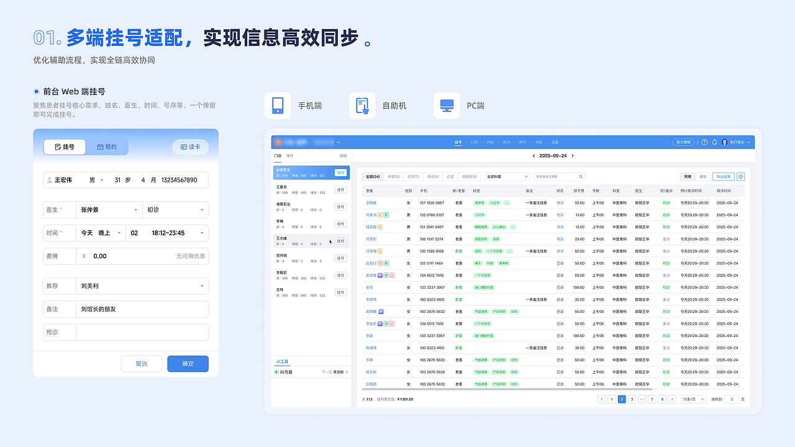The height and width of the screenshot is (447, 795).
Task: Switch to 列表 list view
Action: [687, 176]
